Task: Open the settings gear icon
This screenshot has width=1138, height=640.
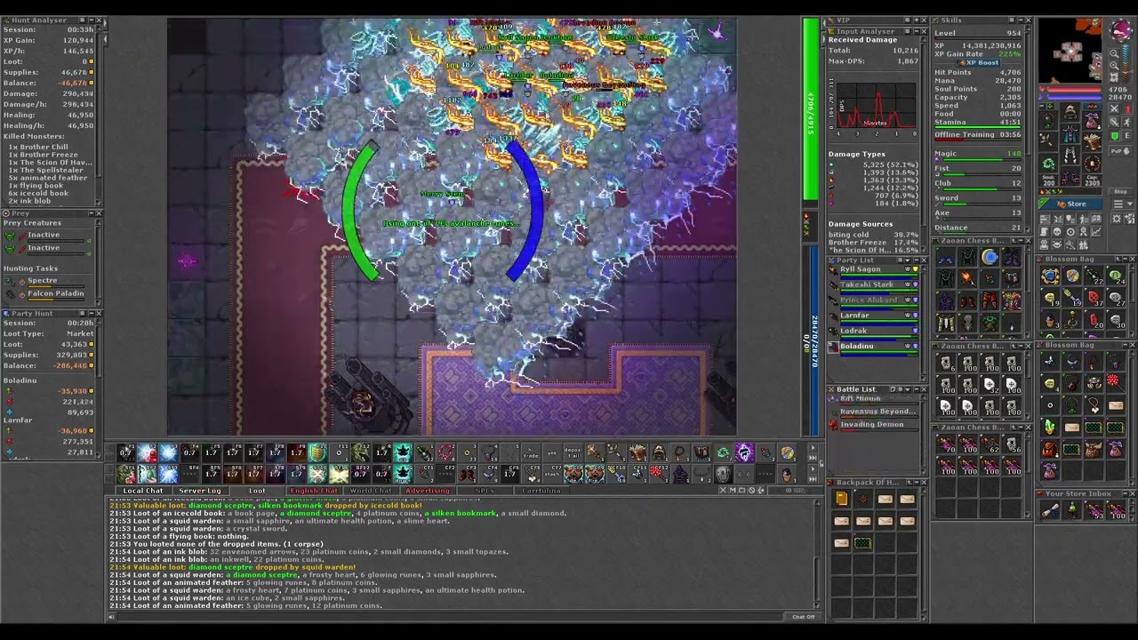Action: tap(1117, 219)
